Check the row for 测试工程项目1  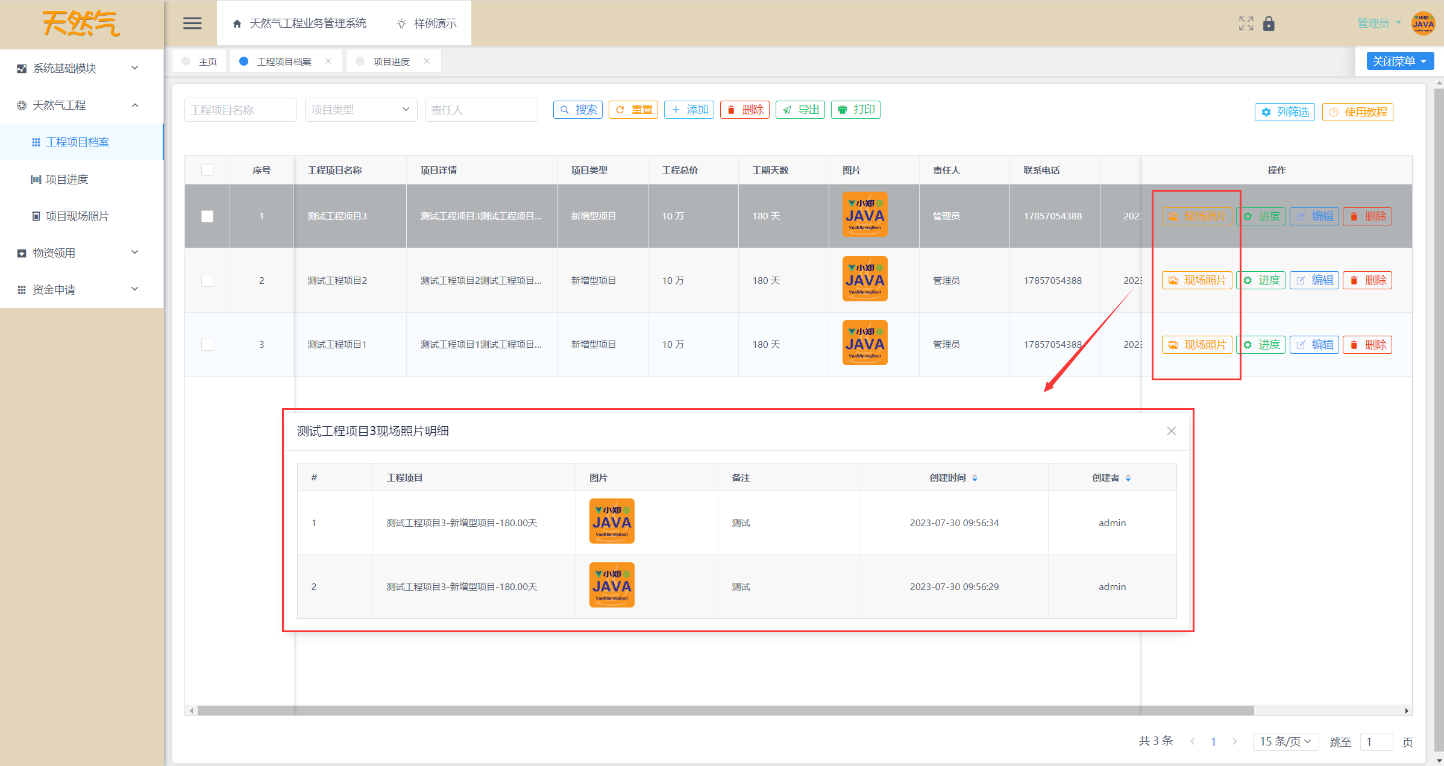tap(207, 345)
